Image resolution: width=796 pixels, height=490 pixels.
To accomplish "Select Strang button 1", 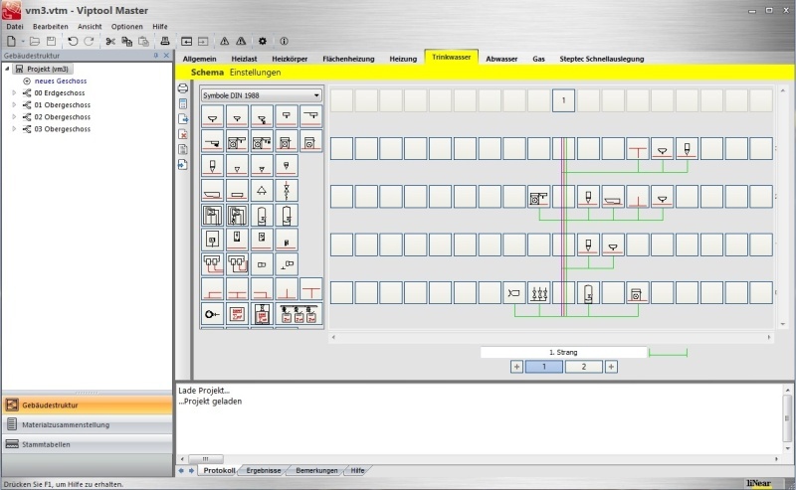I will pos(544,367).
